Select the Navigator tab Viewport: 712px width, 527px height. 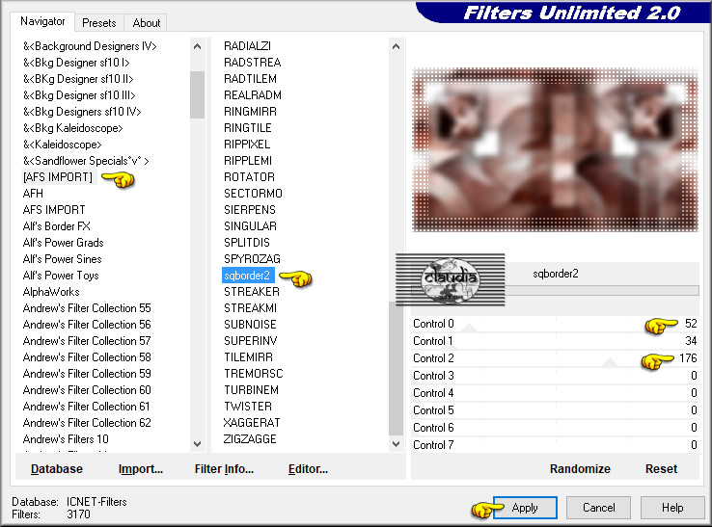click(x=42, y=21)
